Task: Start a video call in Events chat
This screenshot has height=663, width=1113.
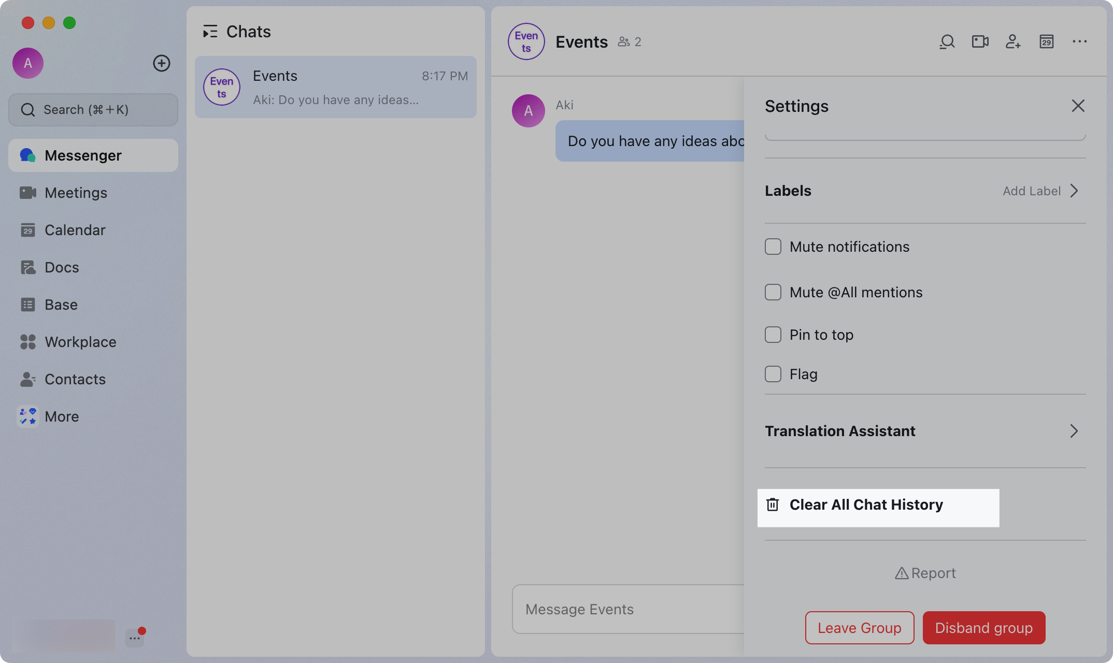Action: coord(980,41)
